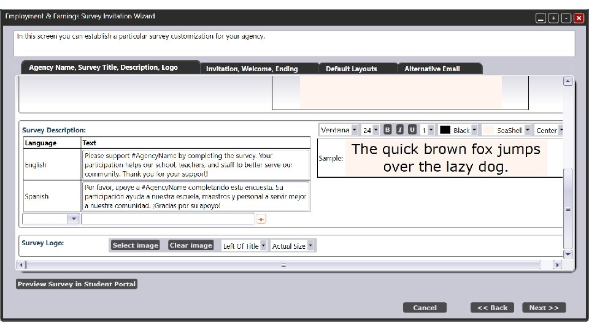Click the Select image button
589x331 pixels.
pos(136,245)
